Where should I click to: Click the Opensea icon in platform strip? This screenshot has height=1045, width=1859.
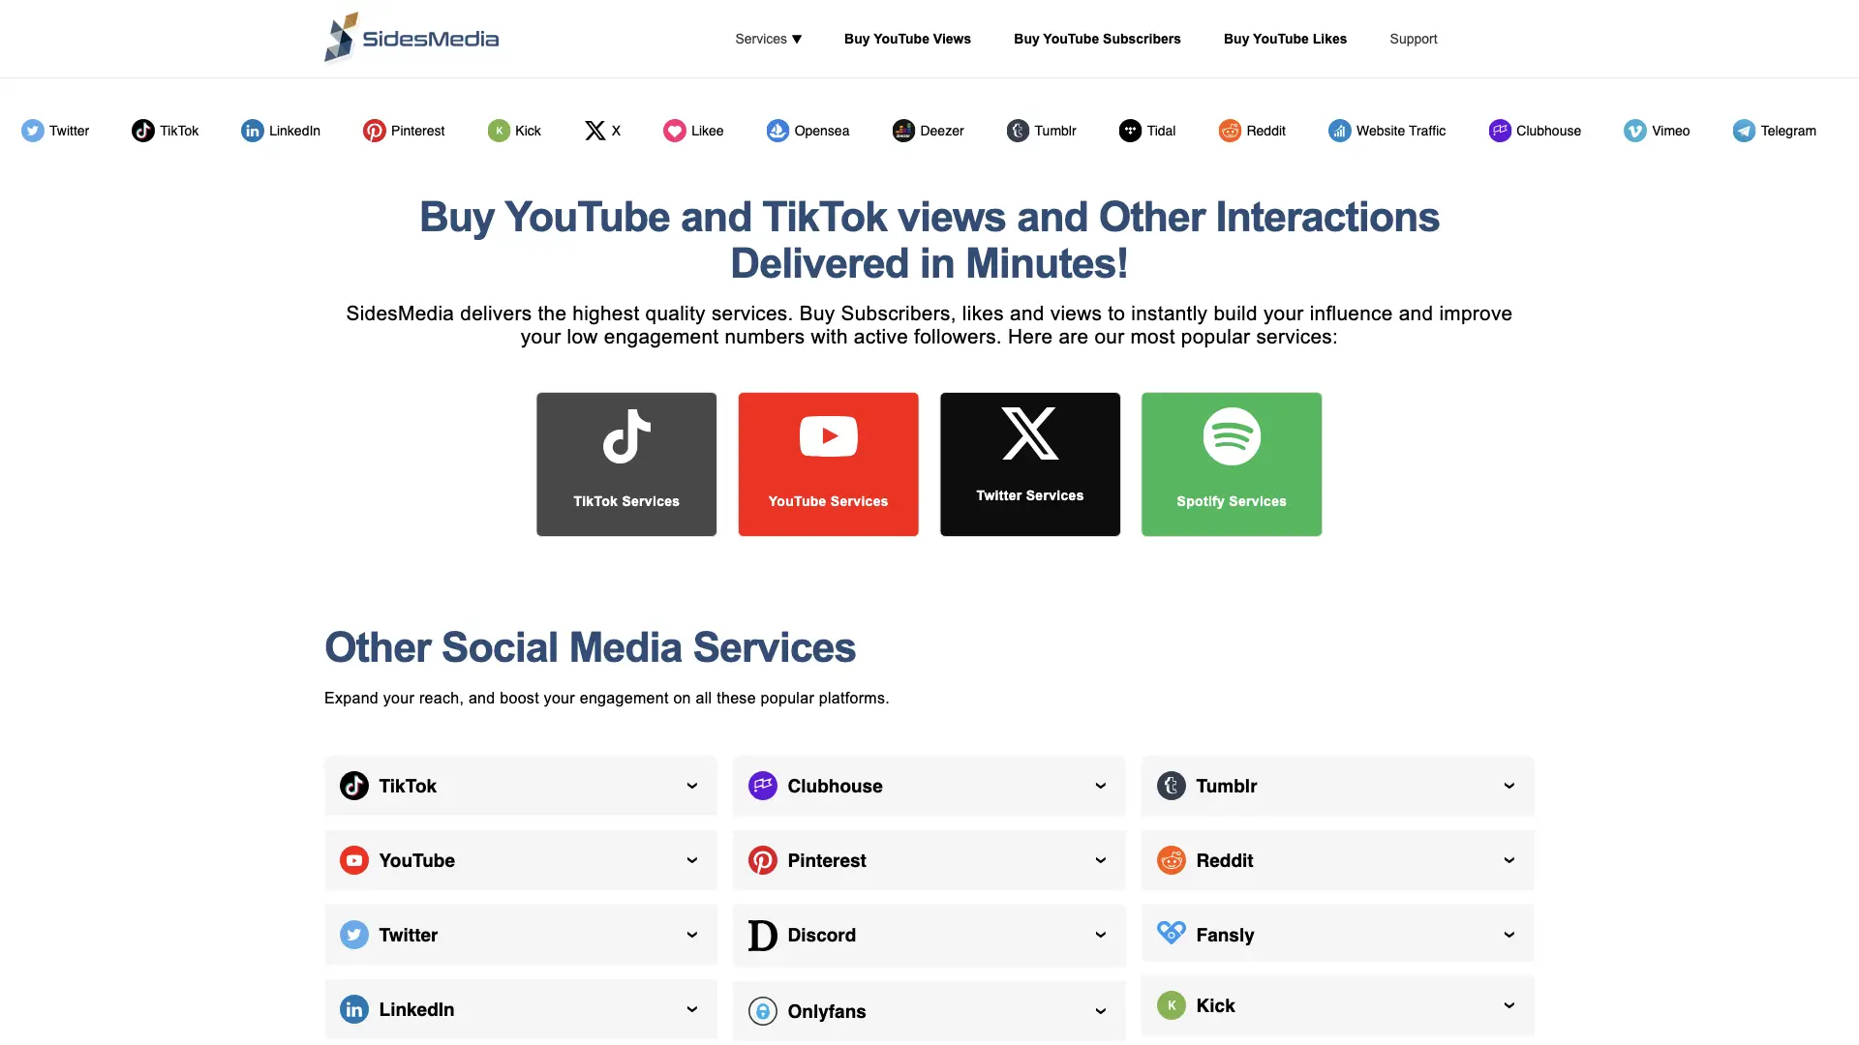777,131
